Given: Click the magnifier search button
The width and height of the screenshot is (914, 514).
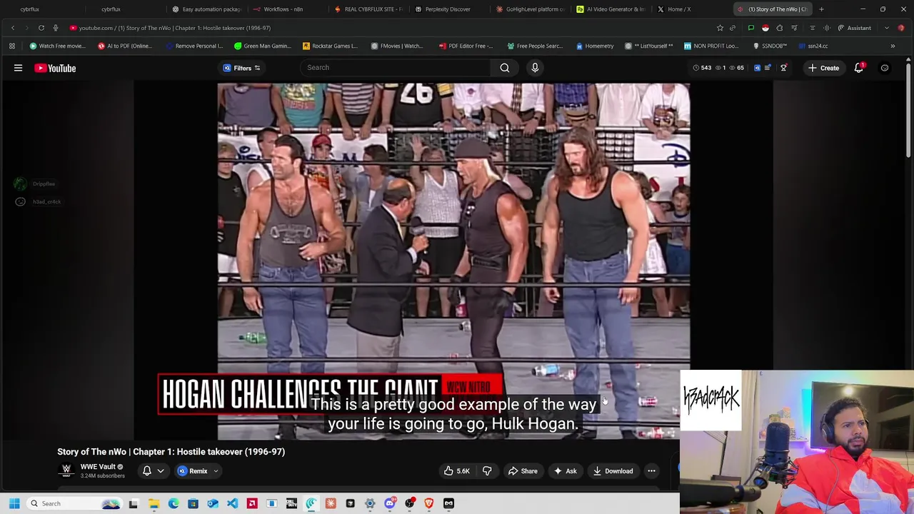Looking at the screenshot, I should (505, 68).
